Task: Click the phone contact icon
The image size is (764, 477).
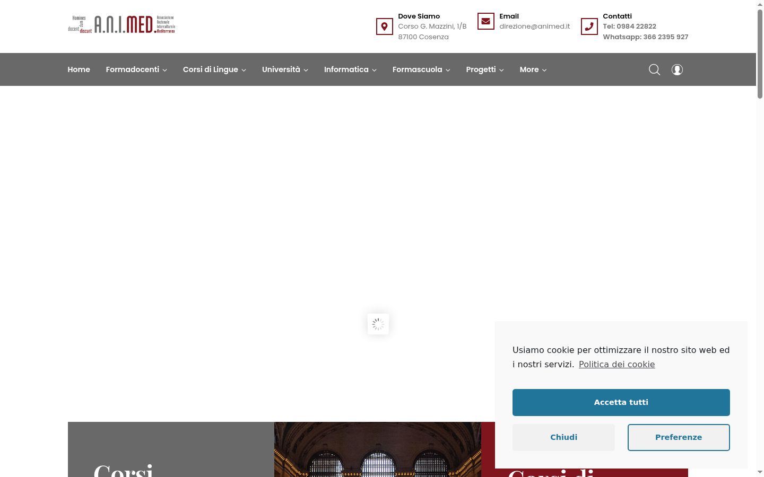Action: point(589,26)
